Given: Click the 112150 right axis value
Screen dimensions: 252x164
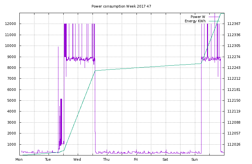Looking at the screenshot, I should pyautogui.click(x=234, y=101).
